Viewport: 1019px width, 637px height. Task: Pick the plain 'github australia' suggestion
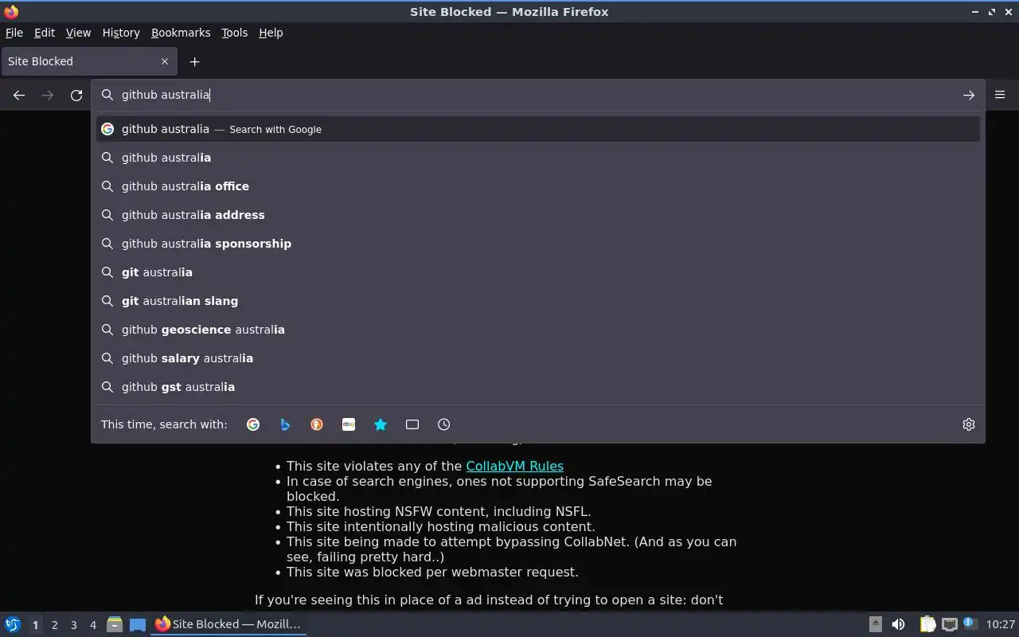pos(538,158)
